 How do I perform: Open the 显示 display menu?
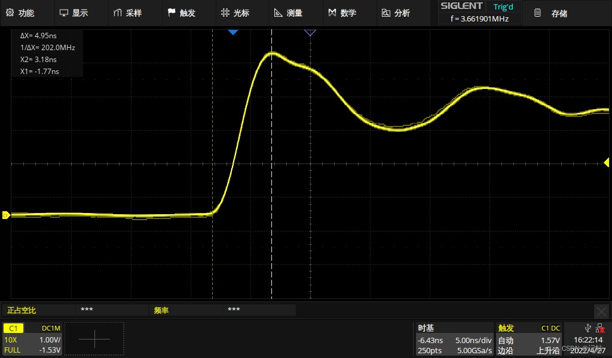click(74, 13)
